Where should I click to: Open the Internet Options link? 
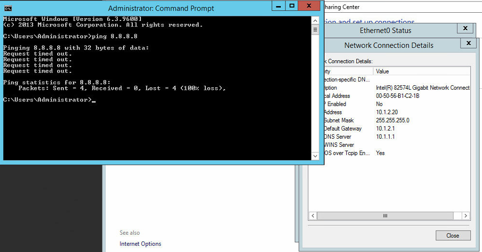[x=140, y=244]
